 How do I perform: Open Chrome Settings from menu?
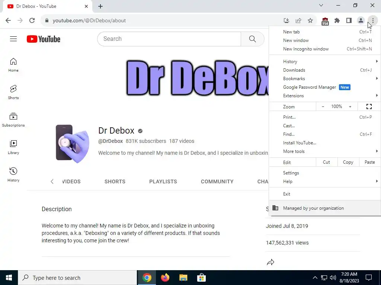click(325, 173)
